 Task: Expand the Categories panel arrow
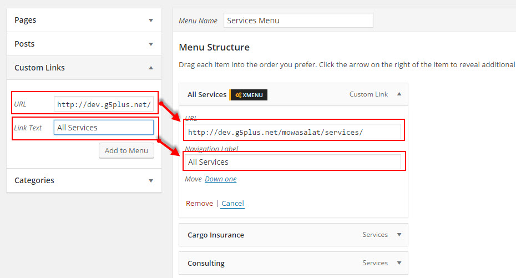(151, 181)
